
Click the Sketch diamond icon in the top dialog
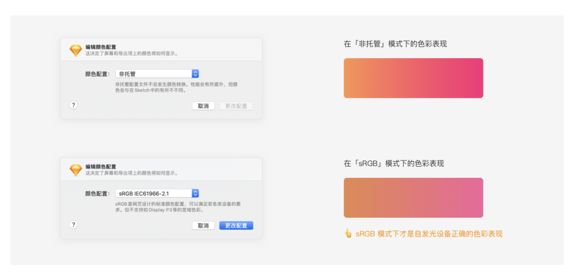pyautogui.click(x=76, y=50)
